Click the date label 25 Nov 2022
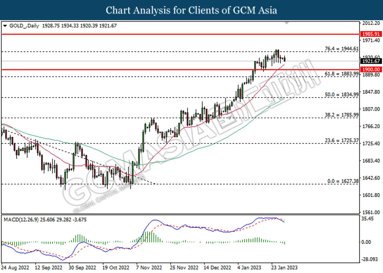This screenshot has width=383, height=273. 184,268
